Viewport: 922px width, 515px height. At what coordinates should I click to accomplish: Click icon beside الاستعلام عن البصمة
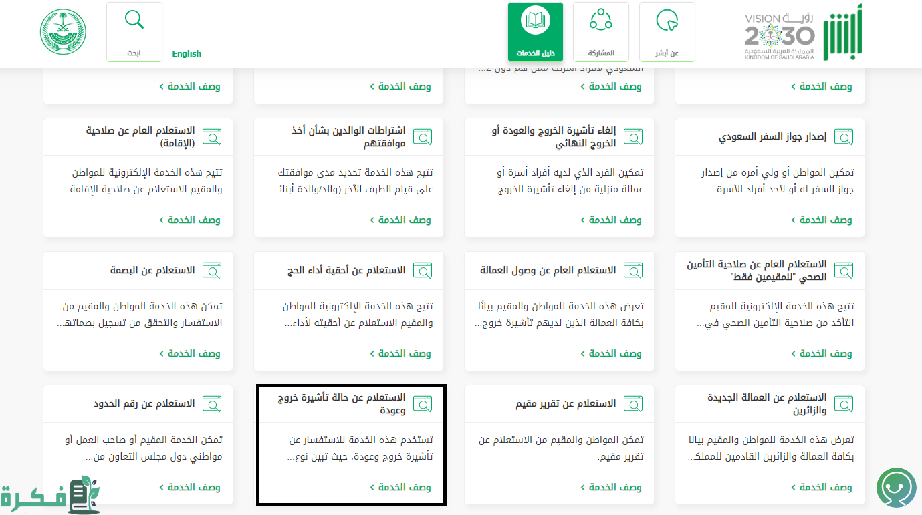tap(212, 271)
